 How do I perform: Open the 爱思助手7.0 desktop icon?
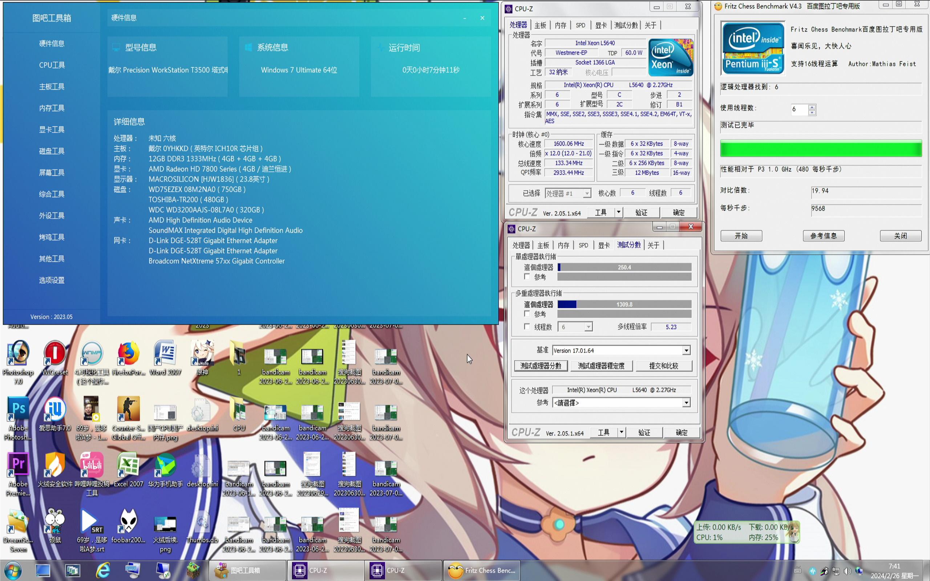point(54,414)
